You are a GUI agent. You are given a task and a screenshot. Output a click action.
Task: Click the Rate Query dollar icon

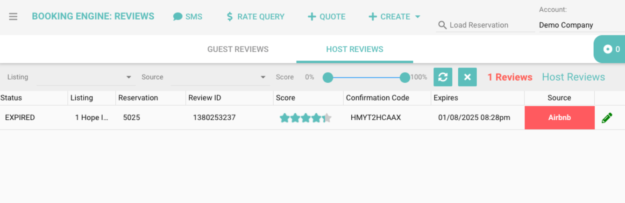pos(229,17)
